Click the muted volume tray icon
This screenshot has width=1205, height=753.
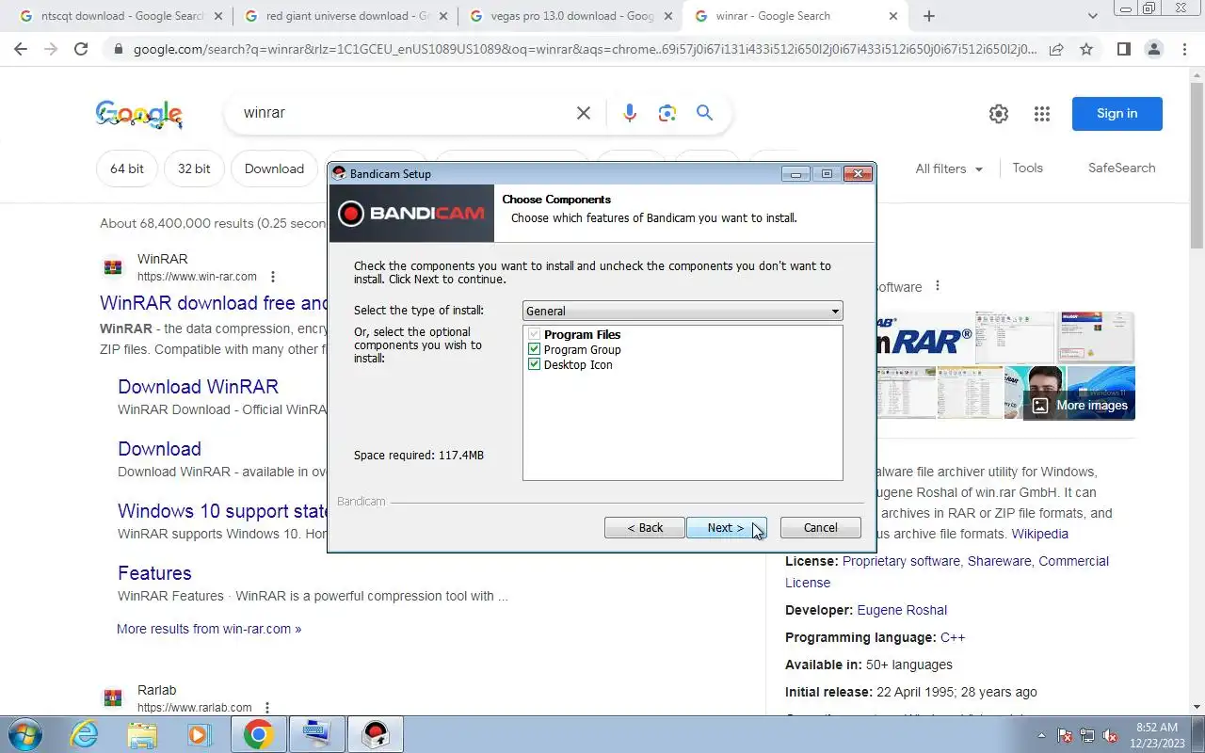pyautogui.click(x=1110, y=735)
